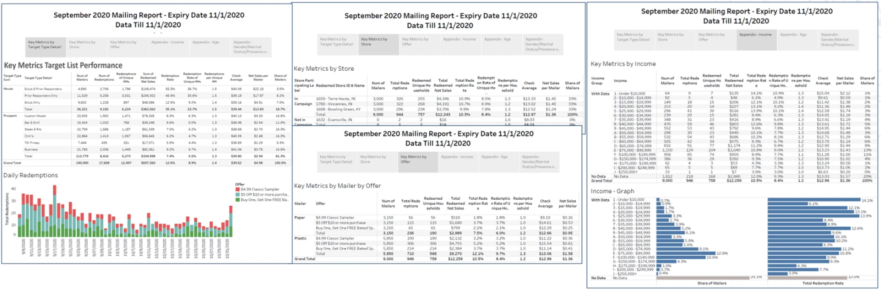Select the Steak & Rib row label
This screenshot has width=881, height=292.
click(x=33, y=129)
